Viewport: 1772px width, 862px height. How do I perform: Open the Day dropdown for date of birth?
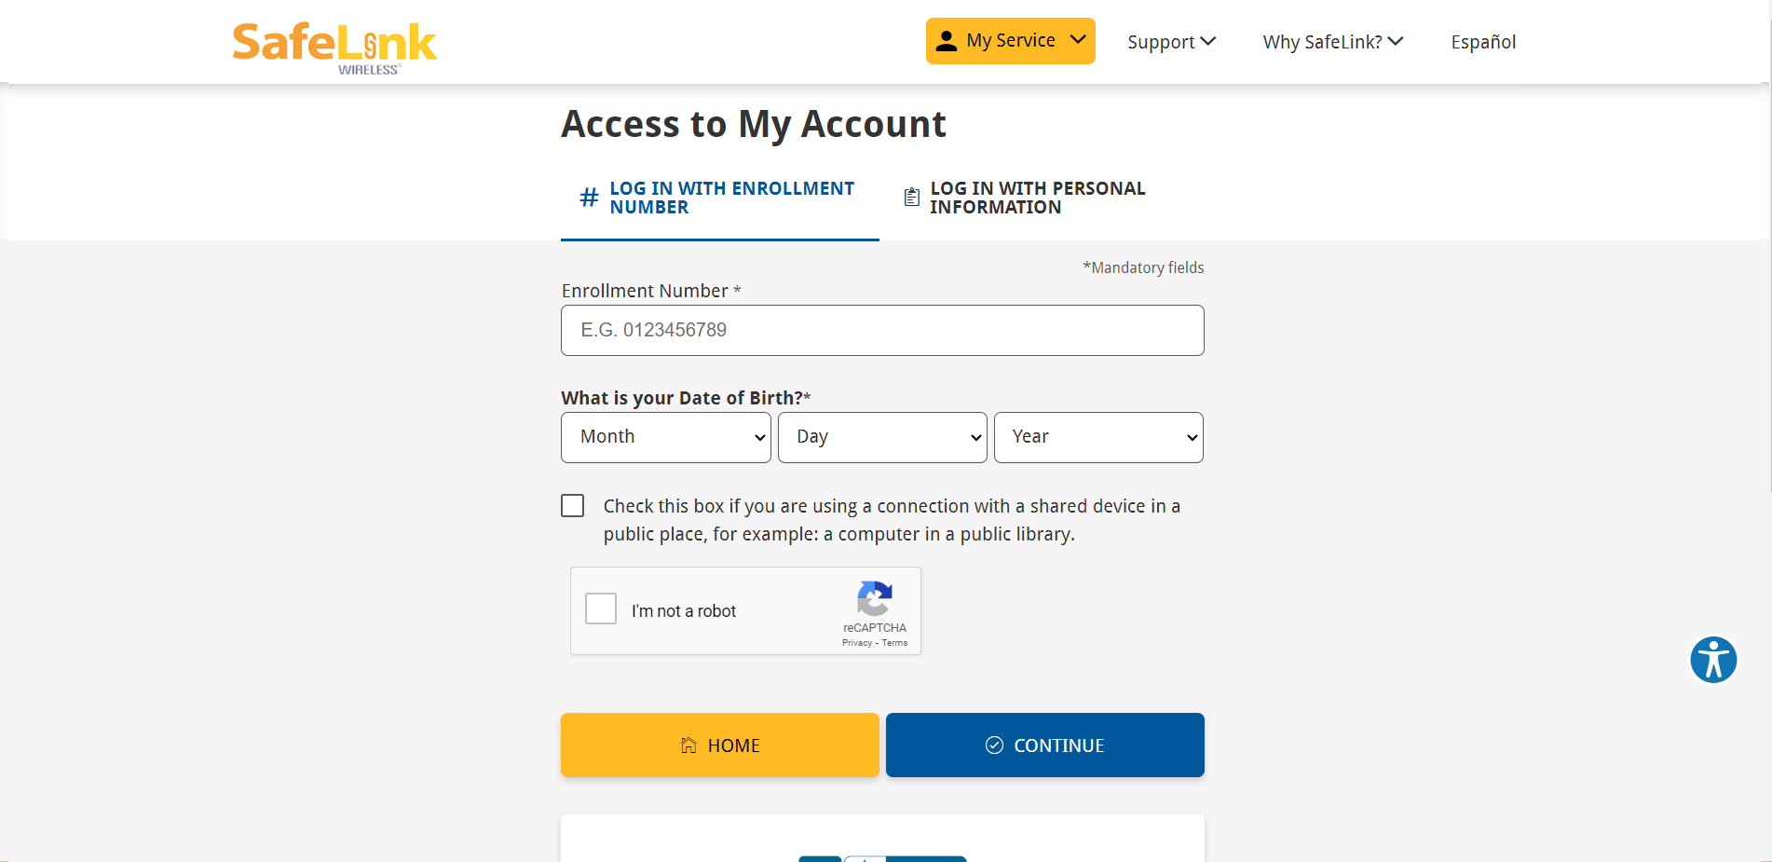pos(882,437)
